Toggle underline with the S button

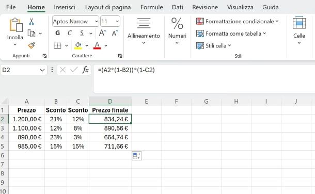tap(82, 33)
